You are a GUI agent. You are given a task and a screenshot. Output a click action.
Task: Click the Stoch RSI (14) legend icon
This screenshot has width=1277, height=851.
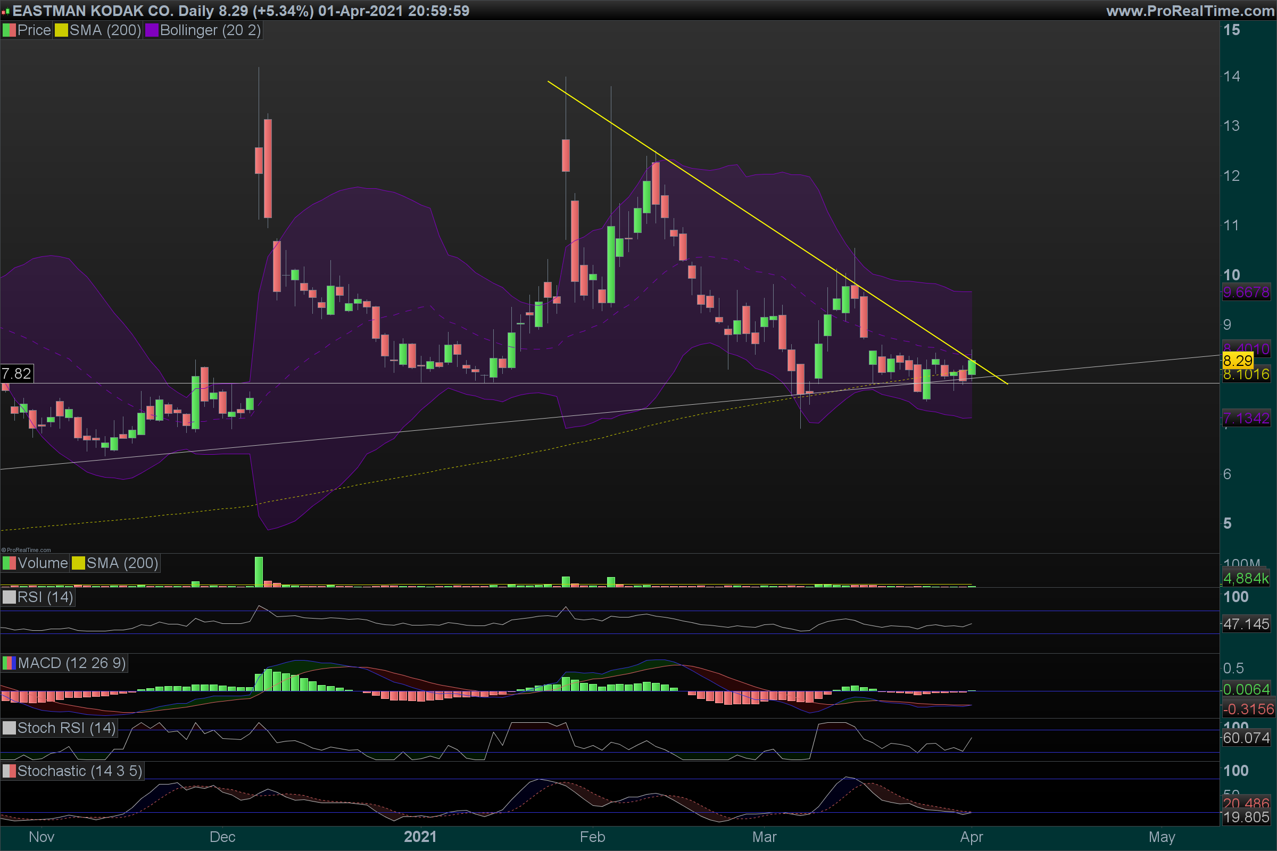tap(9, 728)
